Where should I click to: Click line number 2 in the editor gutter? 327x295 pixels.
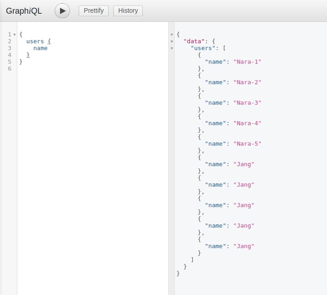click(10, 41)
